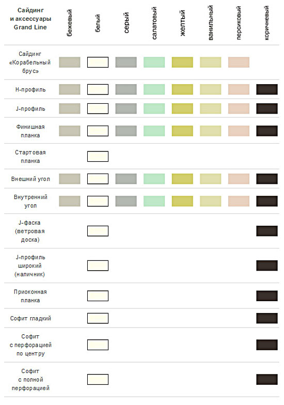
Task: Pick the brown swatch in J-профиль row
Action: [x=267, y=108]
